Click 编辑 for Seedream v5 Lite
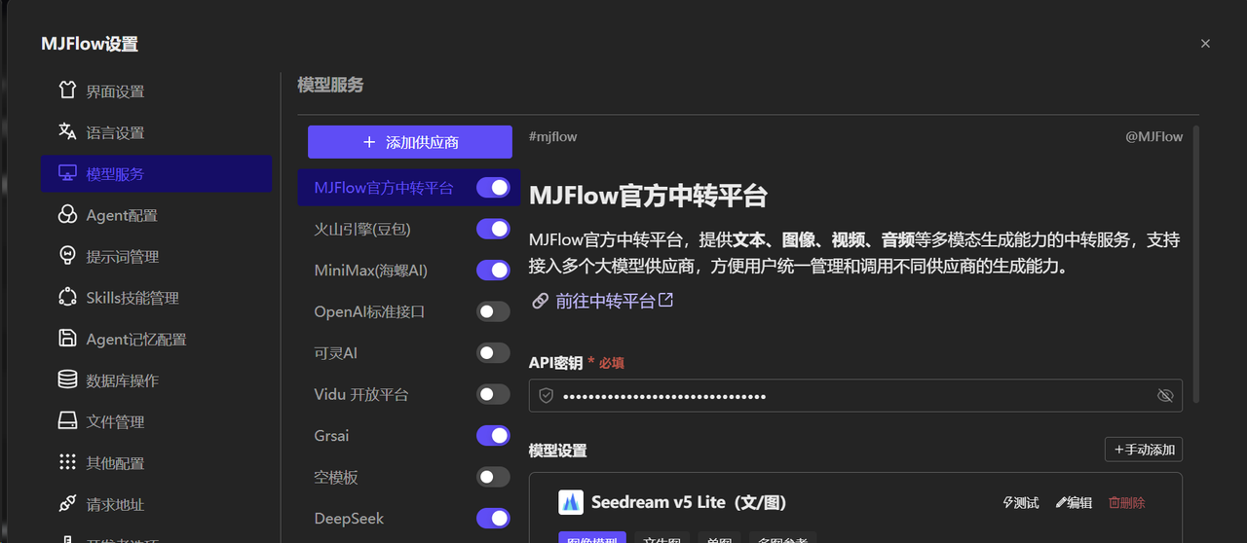Image resolution: width=1247 pixels, height=543 pixels. [1074, 502]
